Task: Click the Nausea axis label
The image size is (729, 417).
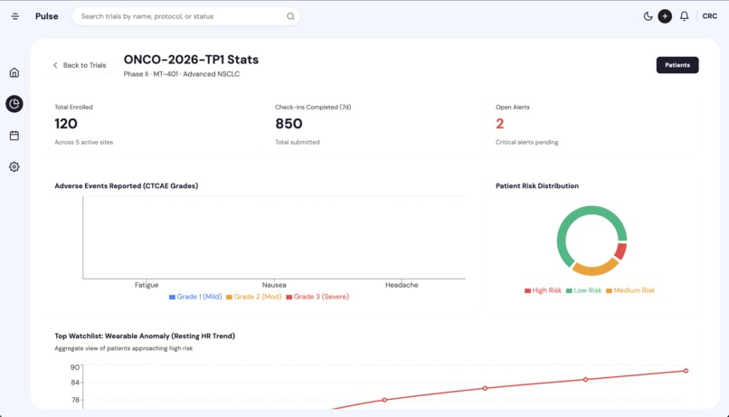Action: click(274, 285)
